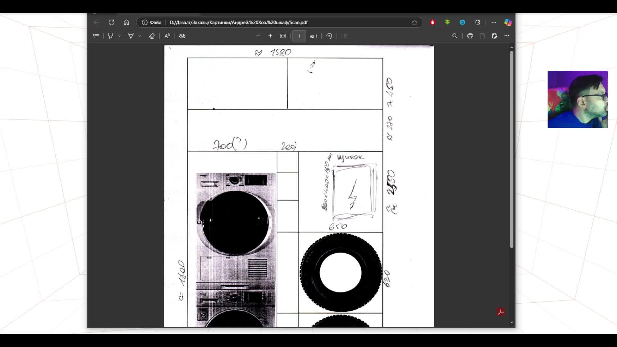The image size is (617, 347).
Task: Open the PDF search tool
Action: click(x=455, y=36)
